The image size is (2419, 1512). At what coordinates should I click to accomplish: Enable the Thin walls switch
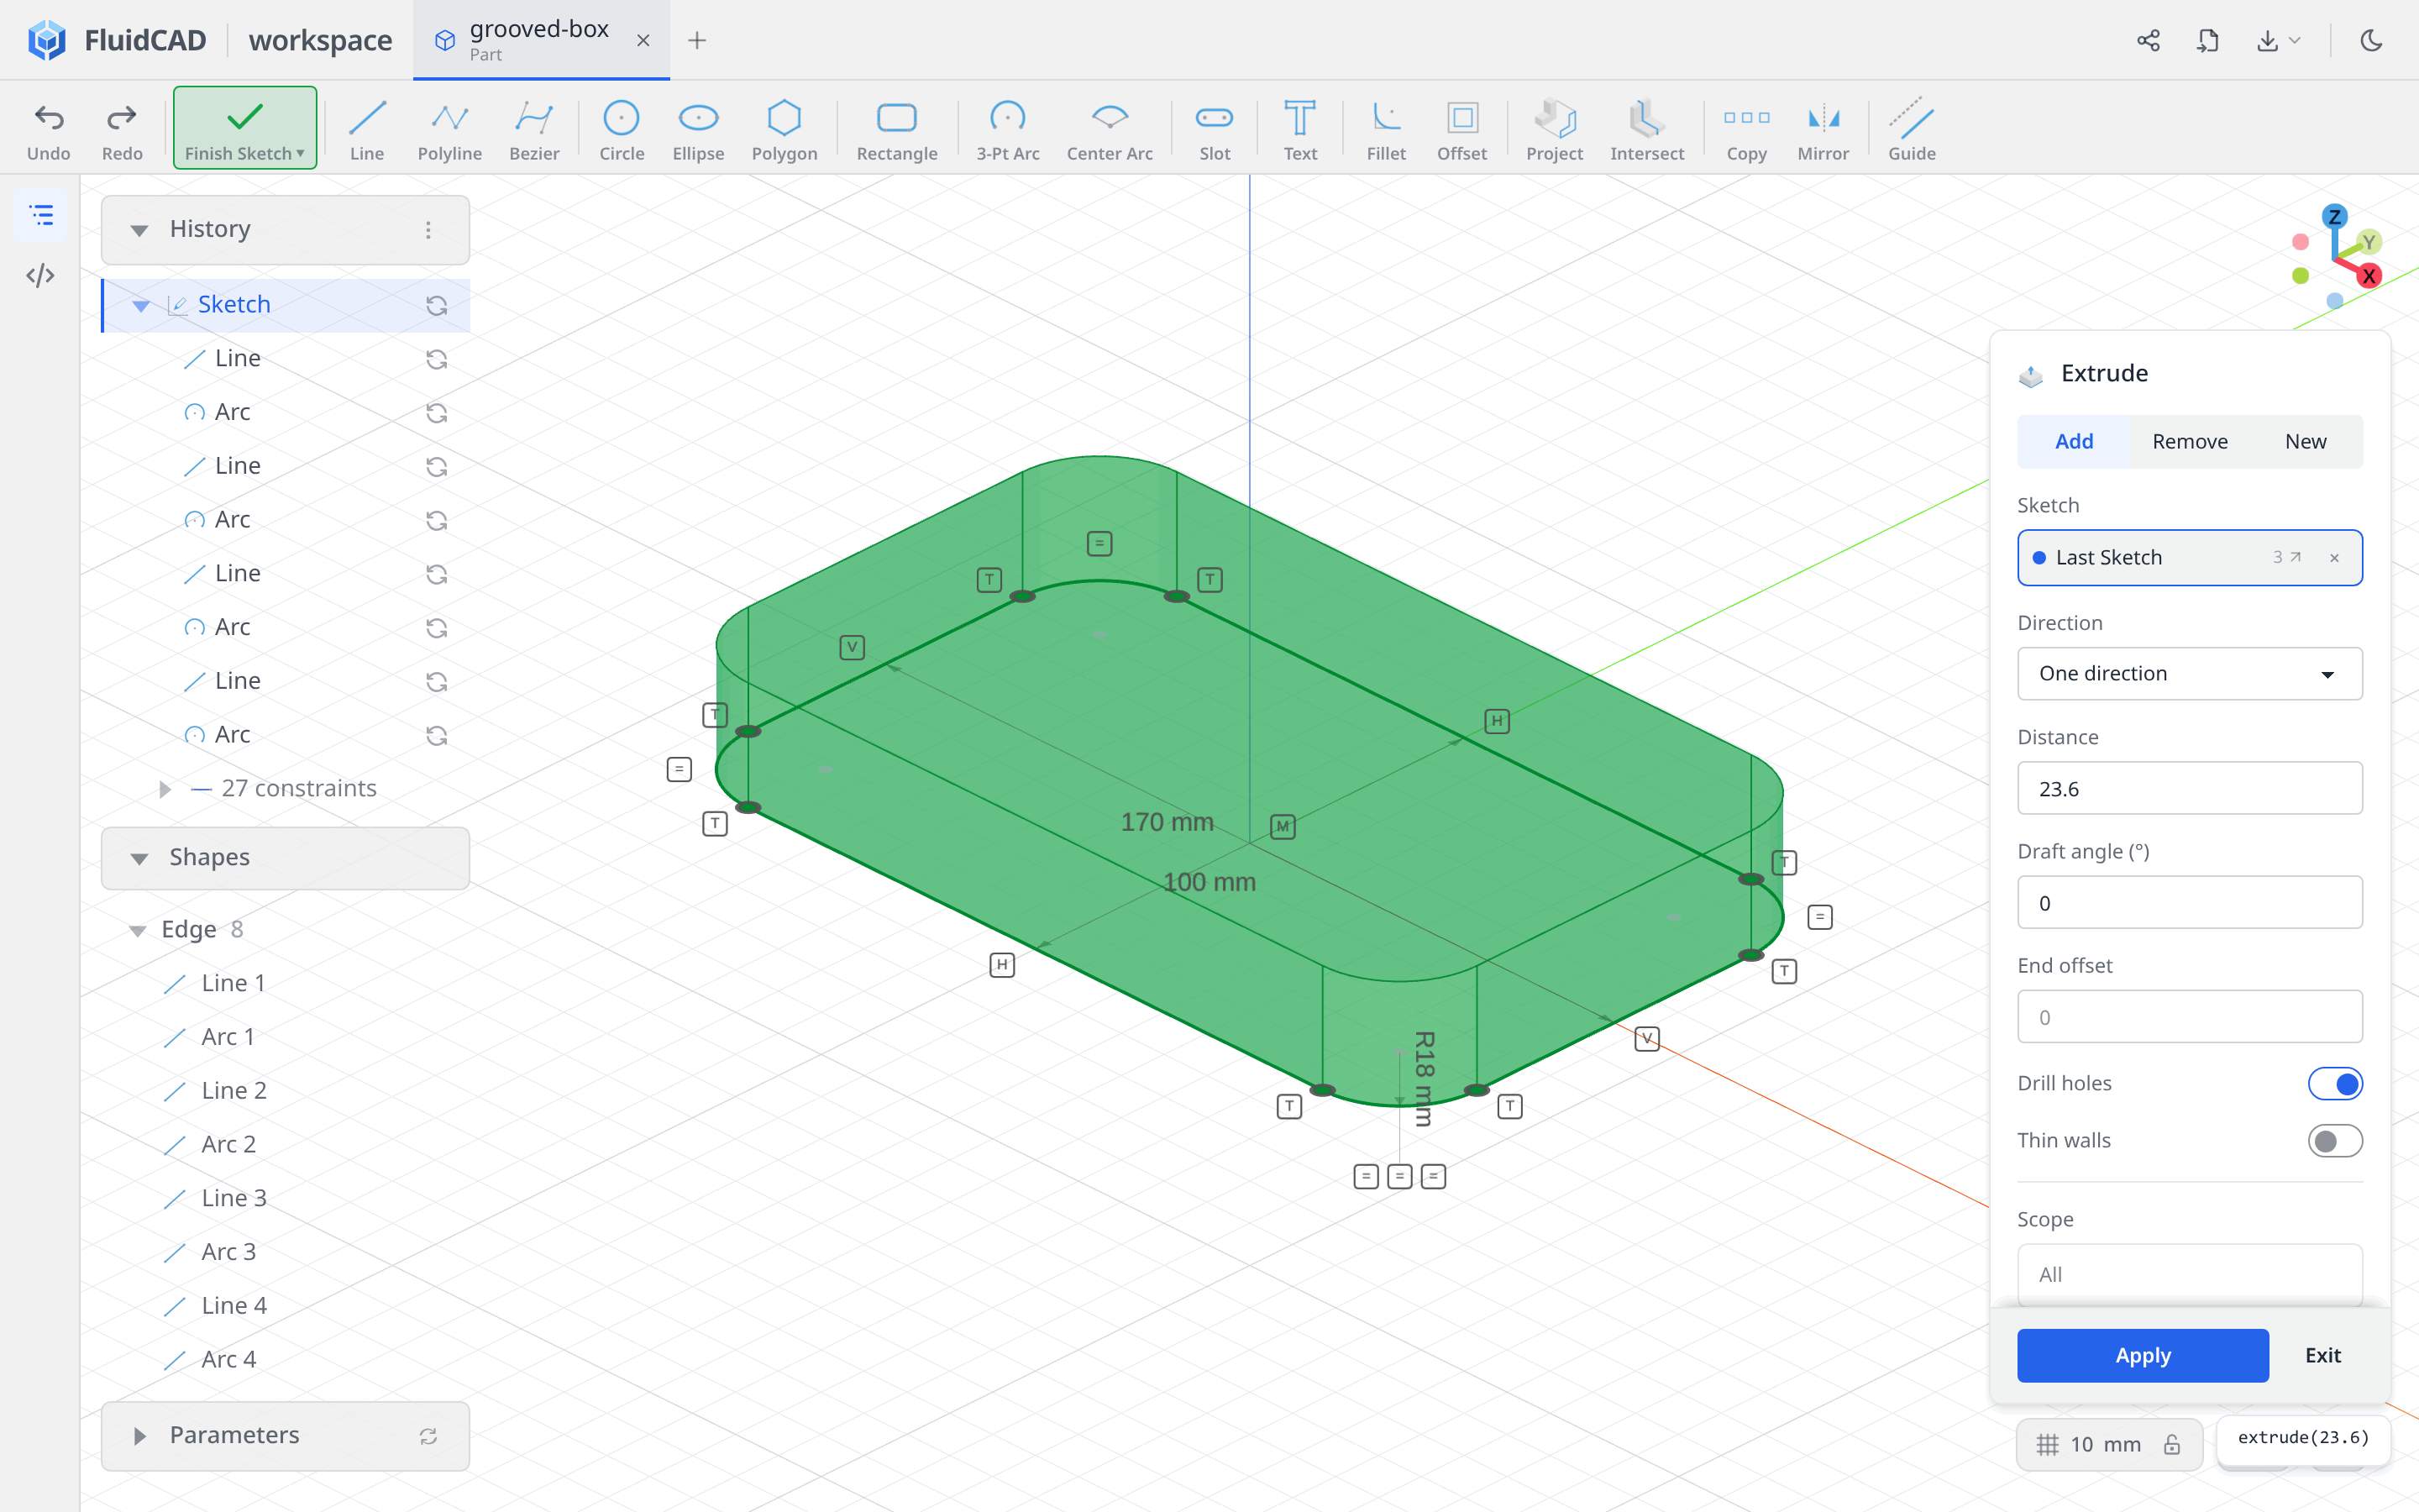2334,1140
